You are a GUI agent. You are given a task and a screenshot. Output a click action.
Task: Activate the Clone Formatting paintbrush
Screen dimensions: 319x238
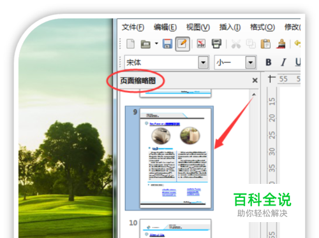[x=281, y=44]
